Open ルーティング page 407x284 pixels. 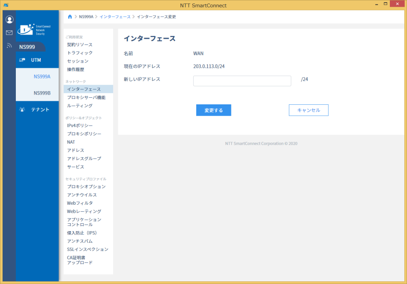(x=80, y=106)
